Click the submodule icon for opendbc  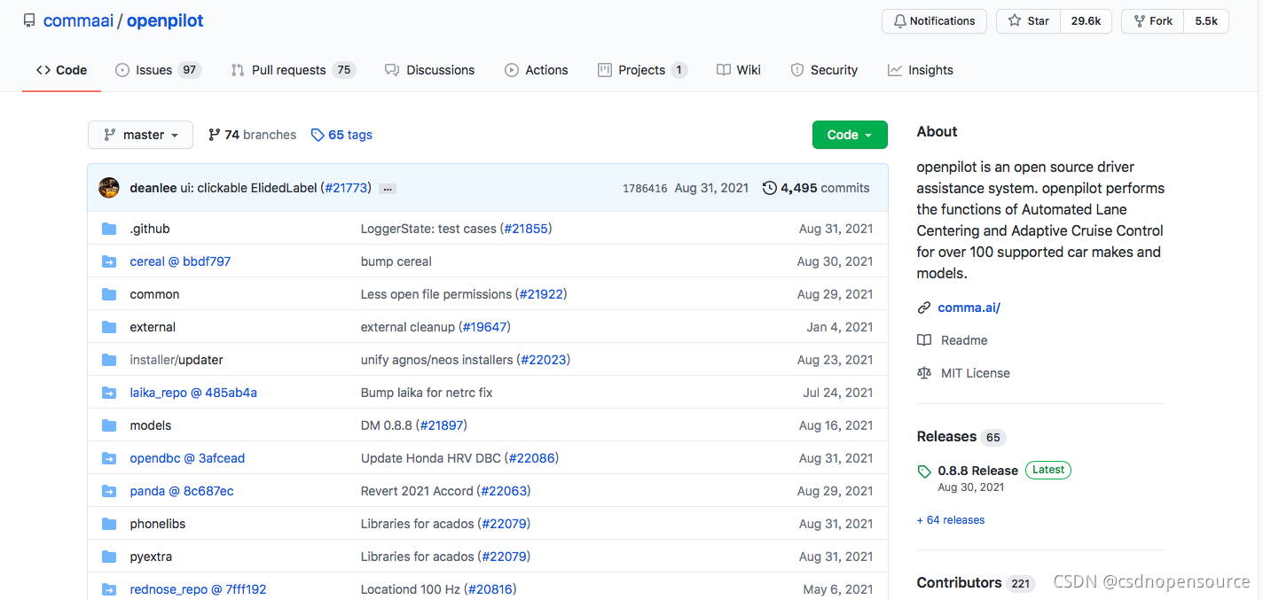[x=109, y=458]
